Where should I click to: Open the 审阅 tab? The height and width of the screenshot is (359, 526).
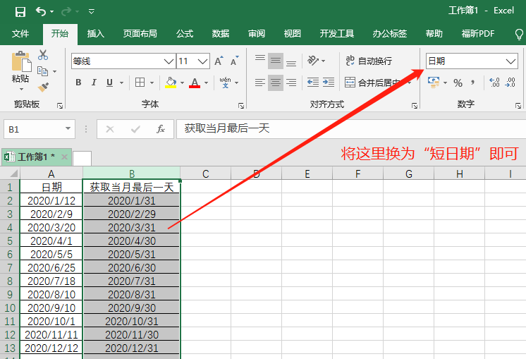(x=257, y=34)
